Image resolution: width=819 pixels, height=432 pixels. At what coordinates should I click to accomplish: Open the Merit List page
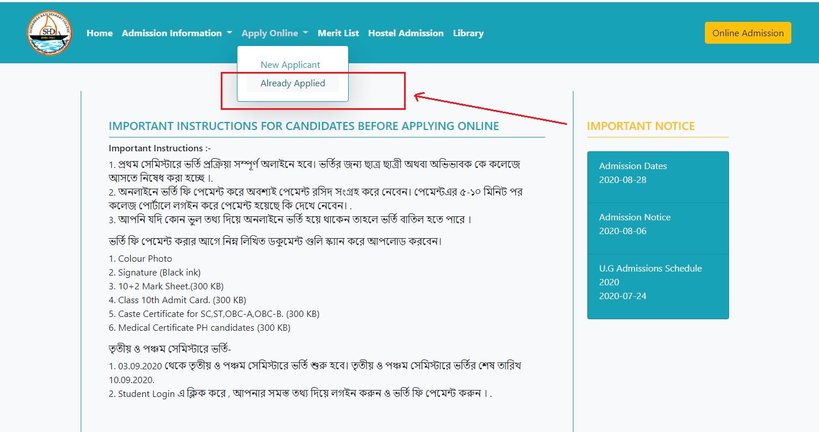[x=338, y=33]
